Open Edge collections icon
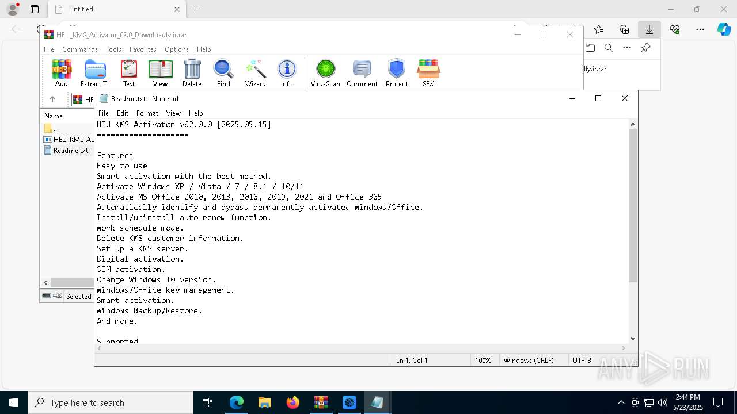 point(624,29)
